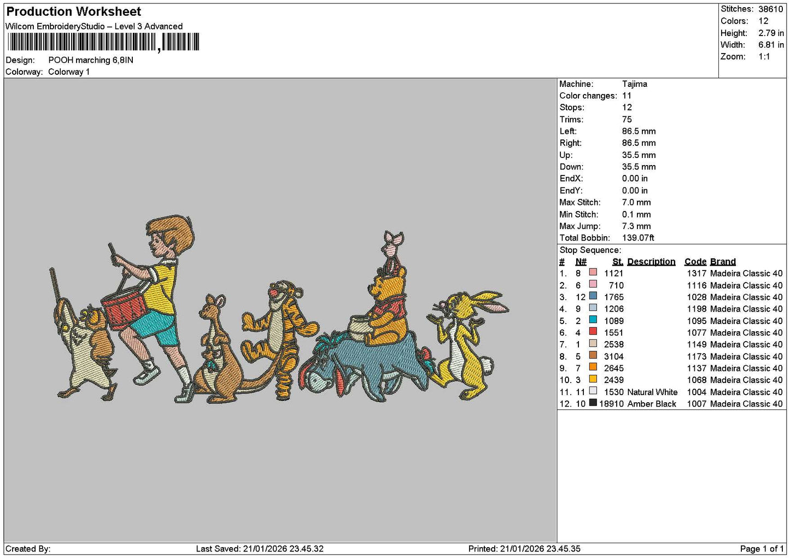This screenshot has height=558, width=790.
Task: Click the 'Created By:' footer label
Action: [x=28, y=549]
